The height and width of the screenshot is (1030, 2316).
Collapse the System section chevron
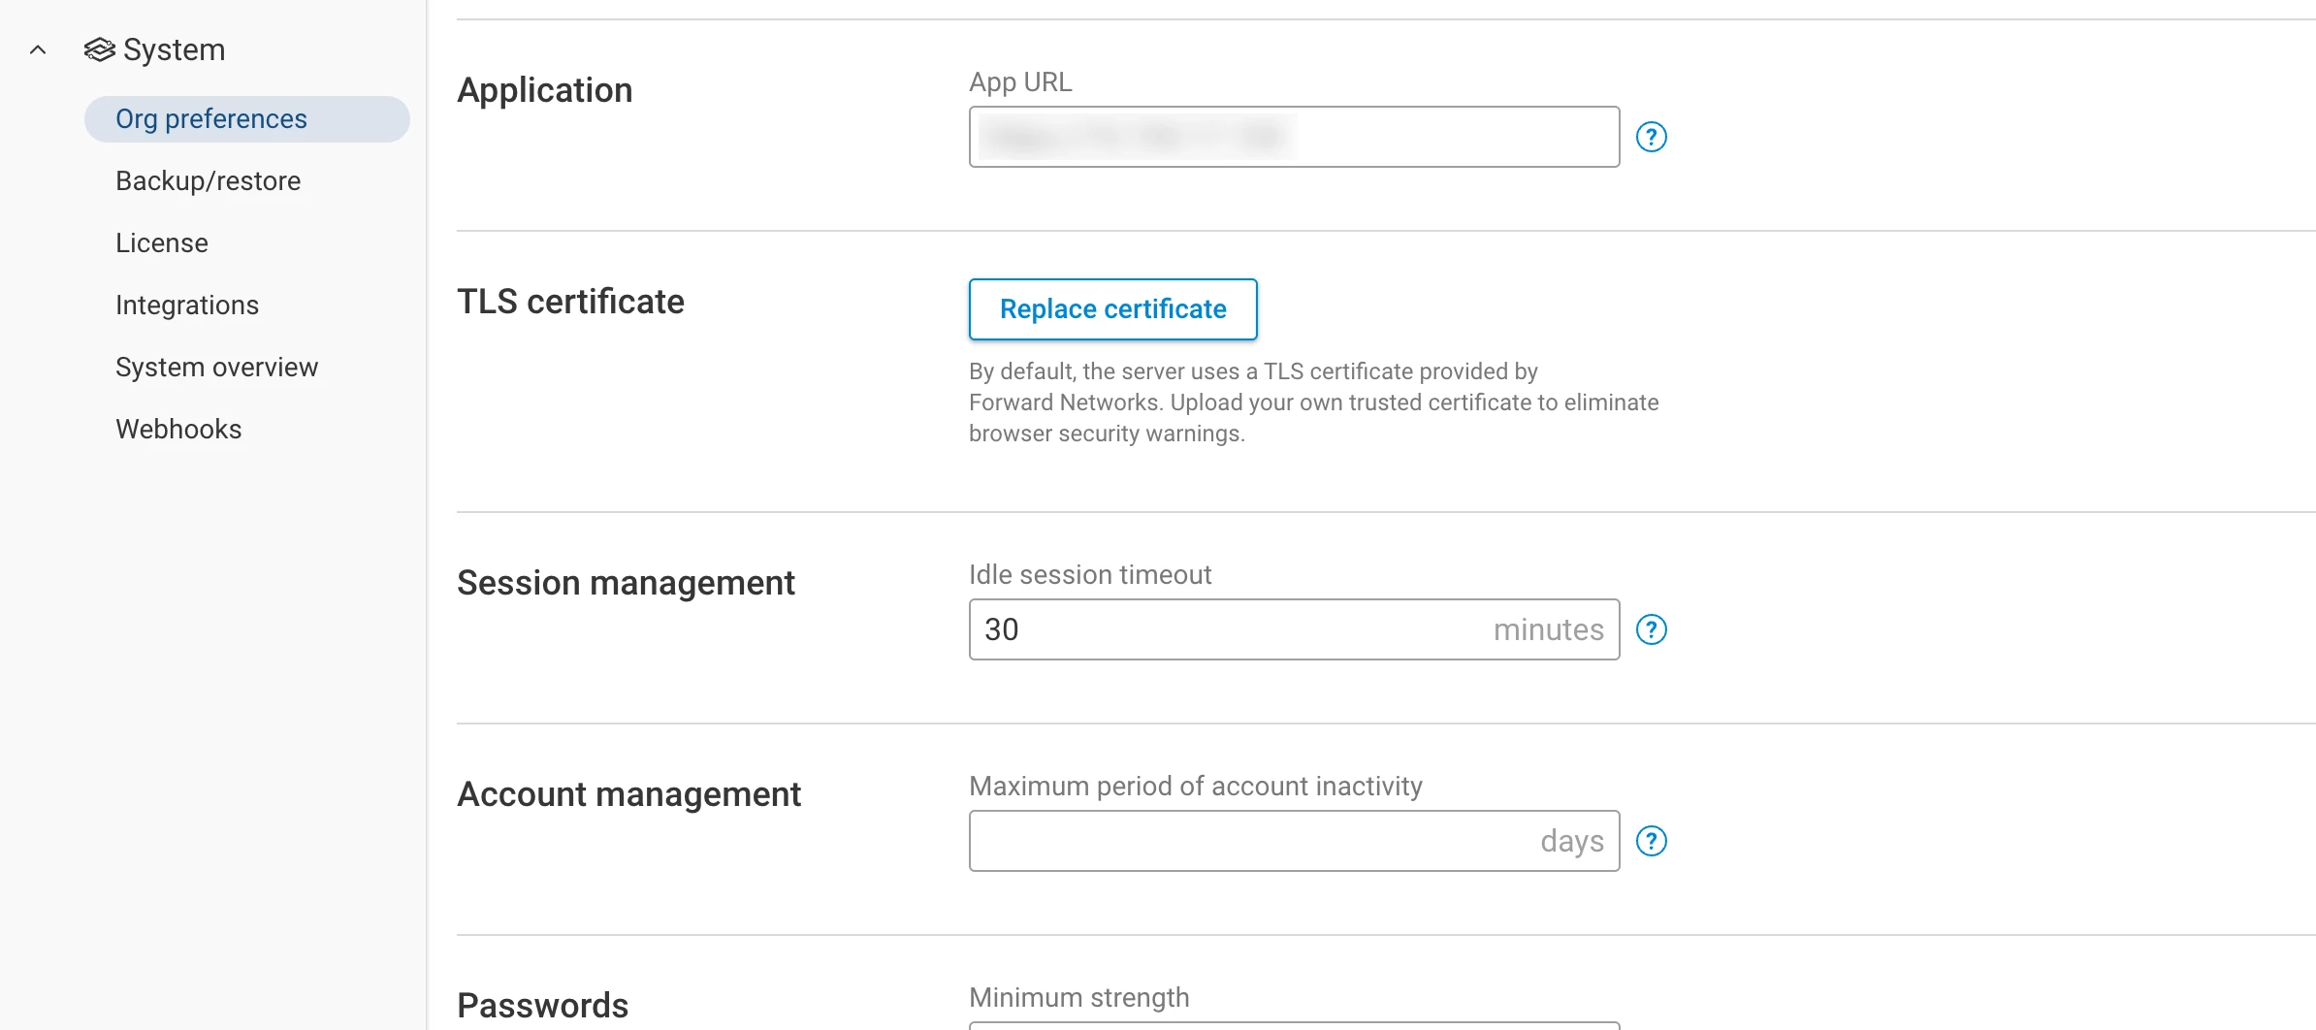(x=38, y=49)
